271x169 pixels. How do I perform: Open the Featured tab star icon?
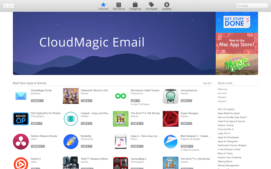[x=103, y=5]
